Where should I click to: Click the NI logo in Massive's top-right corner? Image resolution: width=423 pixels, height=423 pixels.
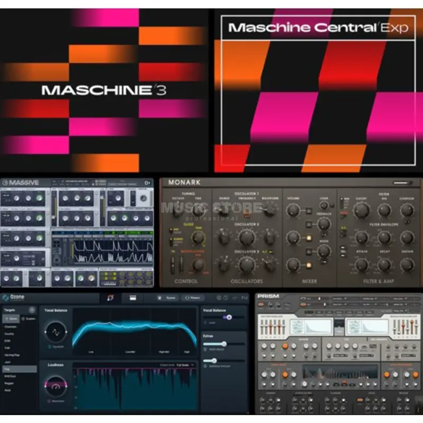point(148,182)
